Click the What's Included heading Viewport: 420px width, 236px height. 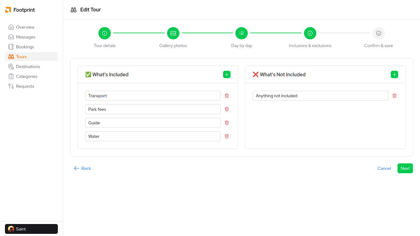pos(107,74)
